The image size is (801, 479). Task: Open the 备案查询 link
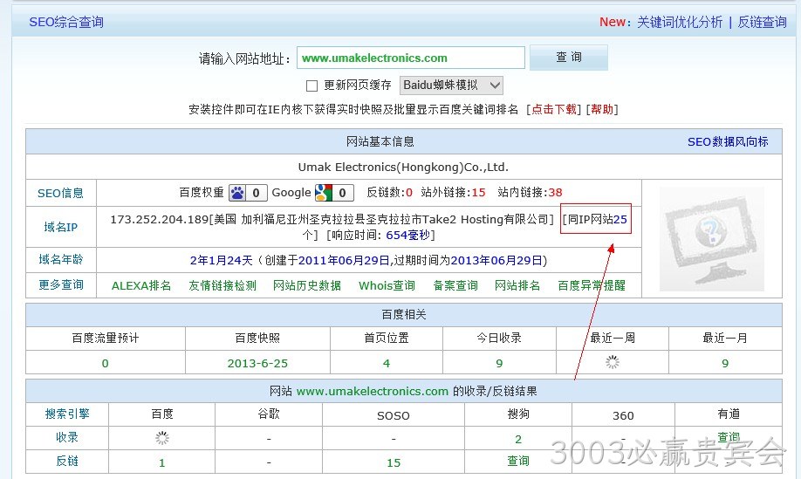coord(455,285)
